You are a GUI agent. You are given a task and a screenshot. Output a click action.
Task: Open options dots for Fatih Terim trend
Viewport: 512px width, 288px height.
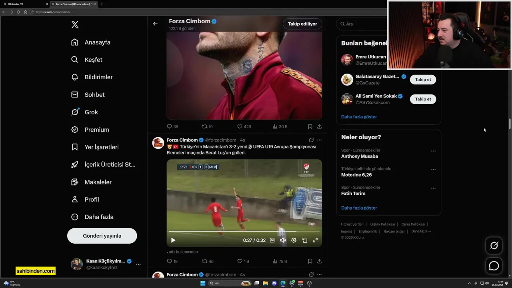pos(433,188)
